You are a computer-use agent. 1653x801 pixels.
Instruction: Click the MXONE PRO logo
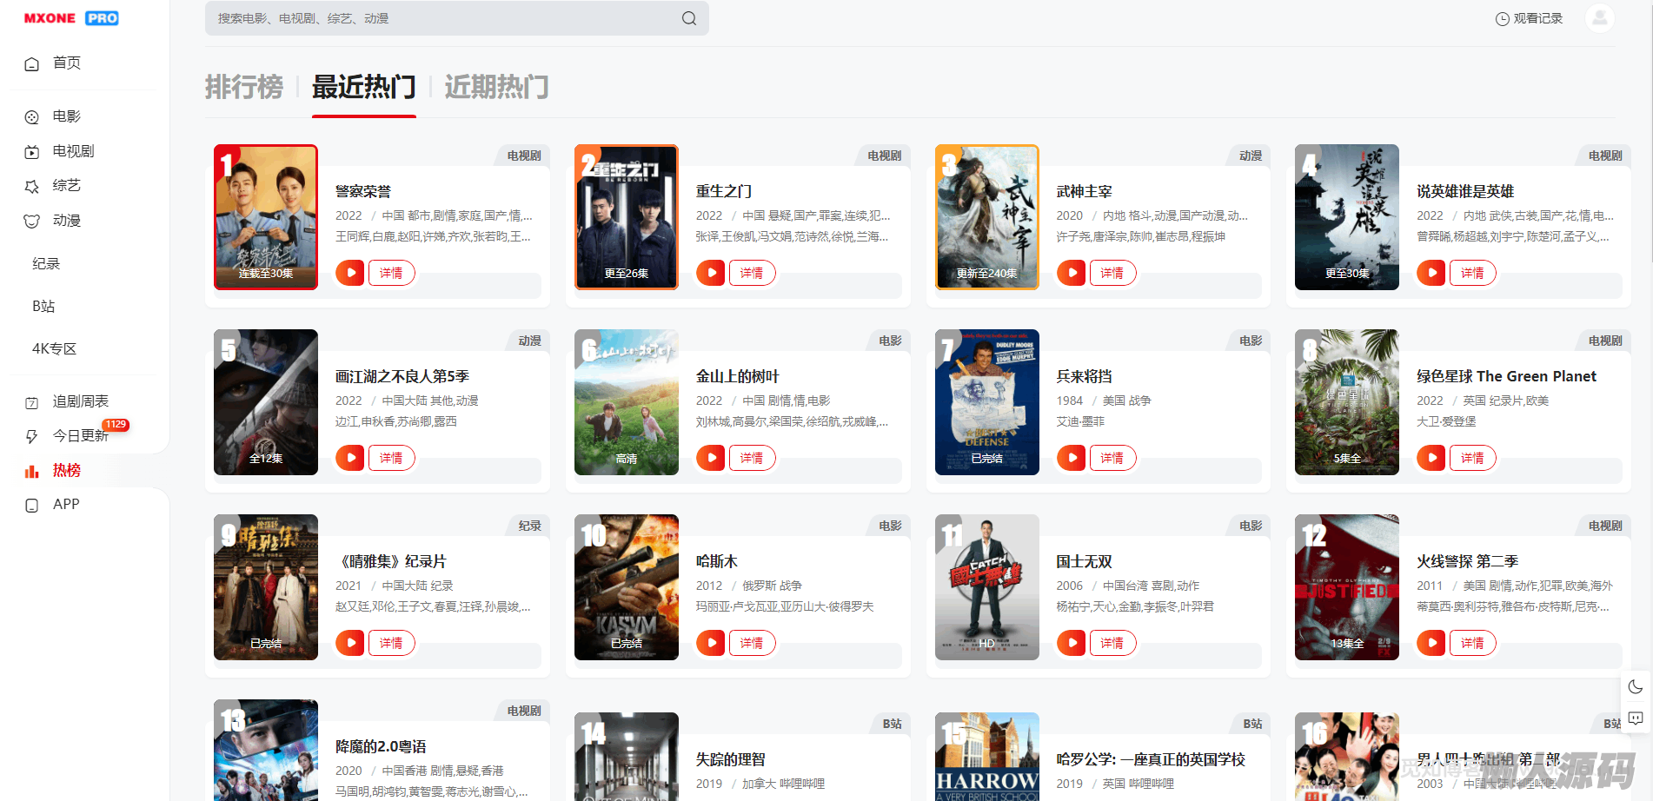[71, 18]
